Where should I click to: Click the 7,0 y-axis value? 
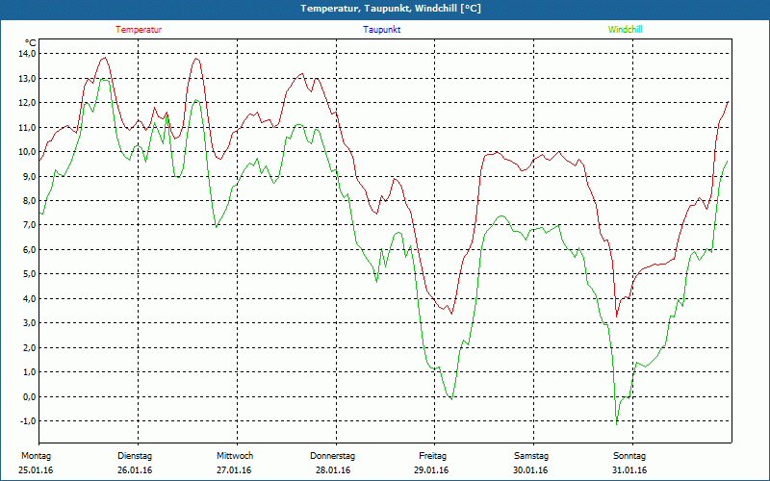(29, 225)
